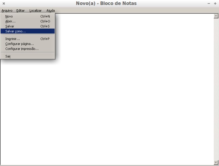Maximize window with the plus button
This screenshot has width=219, height=166.
pos(215,3)
